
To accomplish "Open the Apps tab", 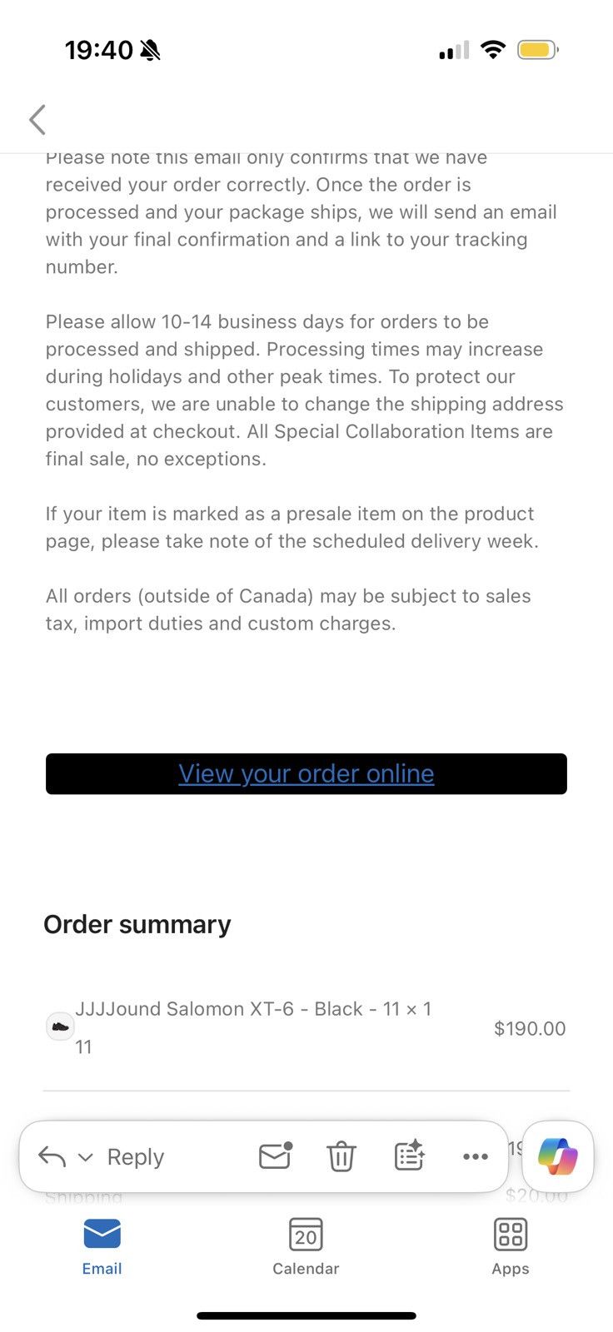I will (511, 1246).
